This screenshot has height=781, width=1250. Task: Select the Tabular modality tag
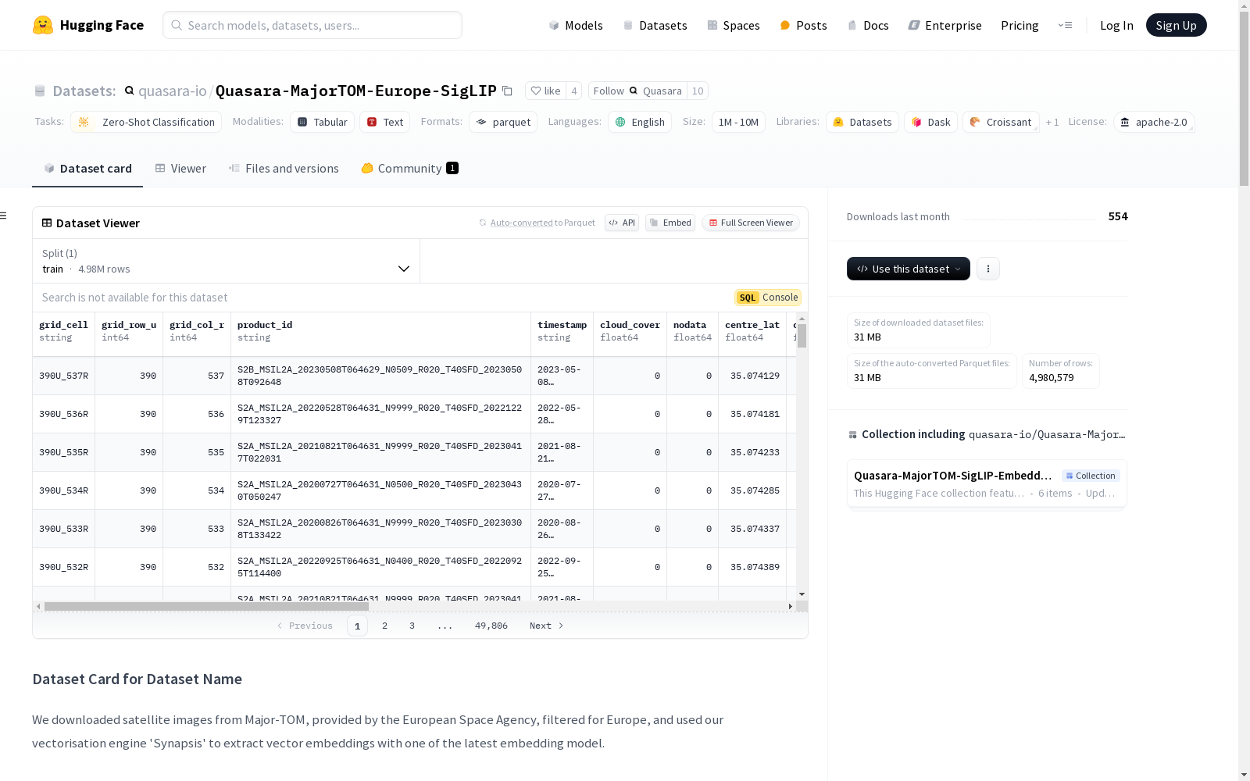tap(323, 122)
